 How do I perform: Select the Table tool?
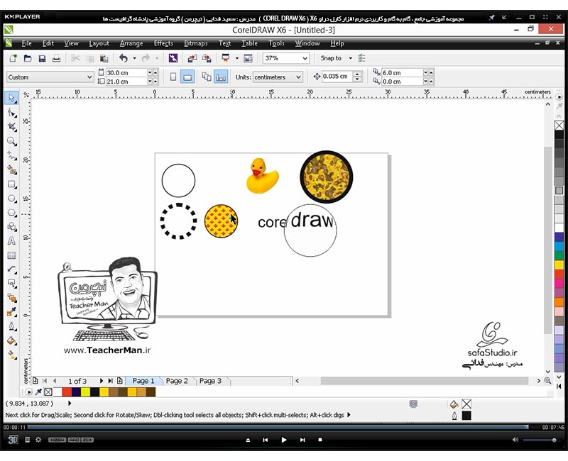coord(11,255)
